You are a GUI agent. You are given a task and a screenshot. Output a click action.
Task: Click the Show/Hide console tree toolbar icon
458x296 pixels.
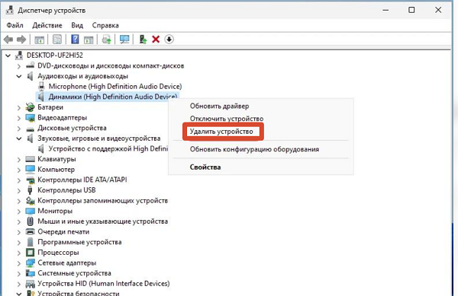point(40,40)
